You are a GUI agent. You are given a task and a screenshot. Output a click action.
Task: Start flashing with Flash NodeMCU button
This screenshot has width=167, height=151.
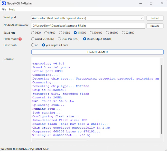click(97, 52)
